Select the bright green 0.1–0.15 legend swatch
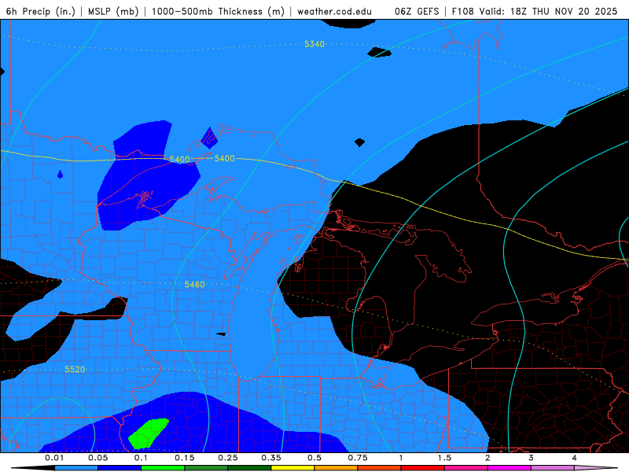This screenshot has height=472, width=629. (163, 468)
